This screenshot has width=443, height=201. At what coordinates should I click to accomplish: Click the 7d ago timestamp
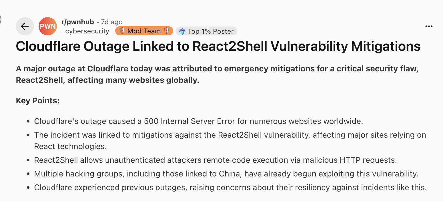pyautogui.click(x=112, y=22)
